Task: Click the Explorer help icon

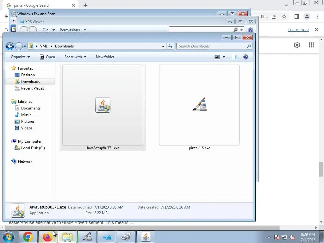Action: pyautogui.click(x=246, y=57)
